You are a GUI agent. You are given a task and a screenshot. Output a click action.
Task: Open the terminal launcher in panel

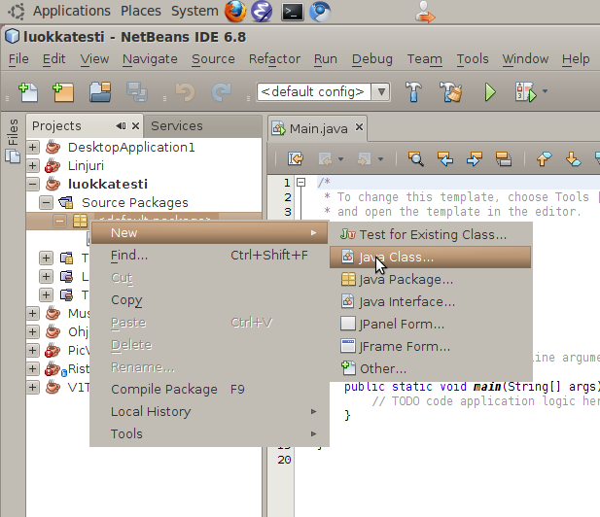293,12
